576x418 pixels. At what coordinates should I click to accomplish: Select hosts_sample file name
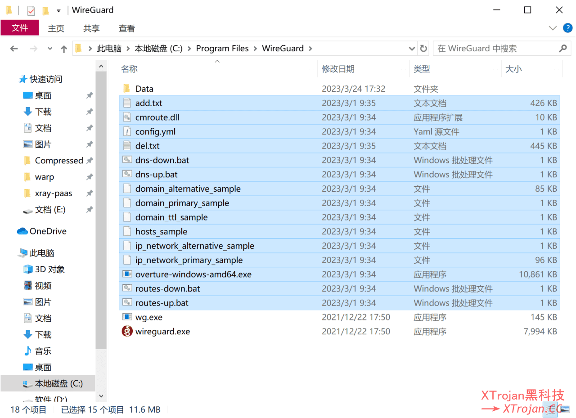[161, 232]
